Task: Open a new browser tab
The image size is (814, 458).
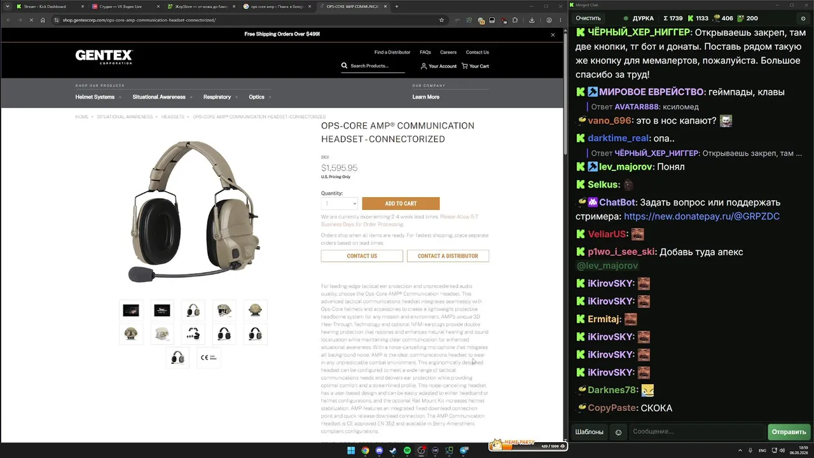Action: [x=397, y=6]
